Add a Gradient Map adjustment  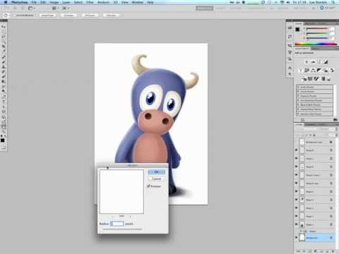click(323, 79)
